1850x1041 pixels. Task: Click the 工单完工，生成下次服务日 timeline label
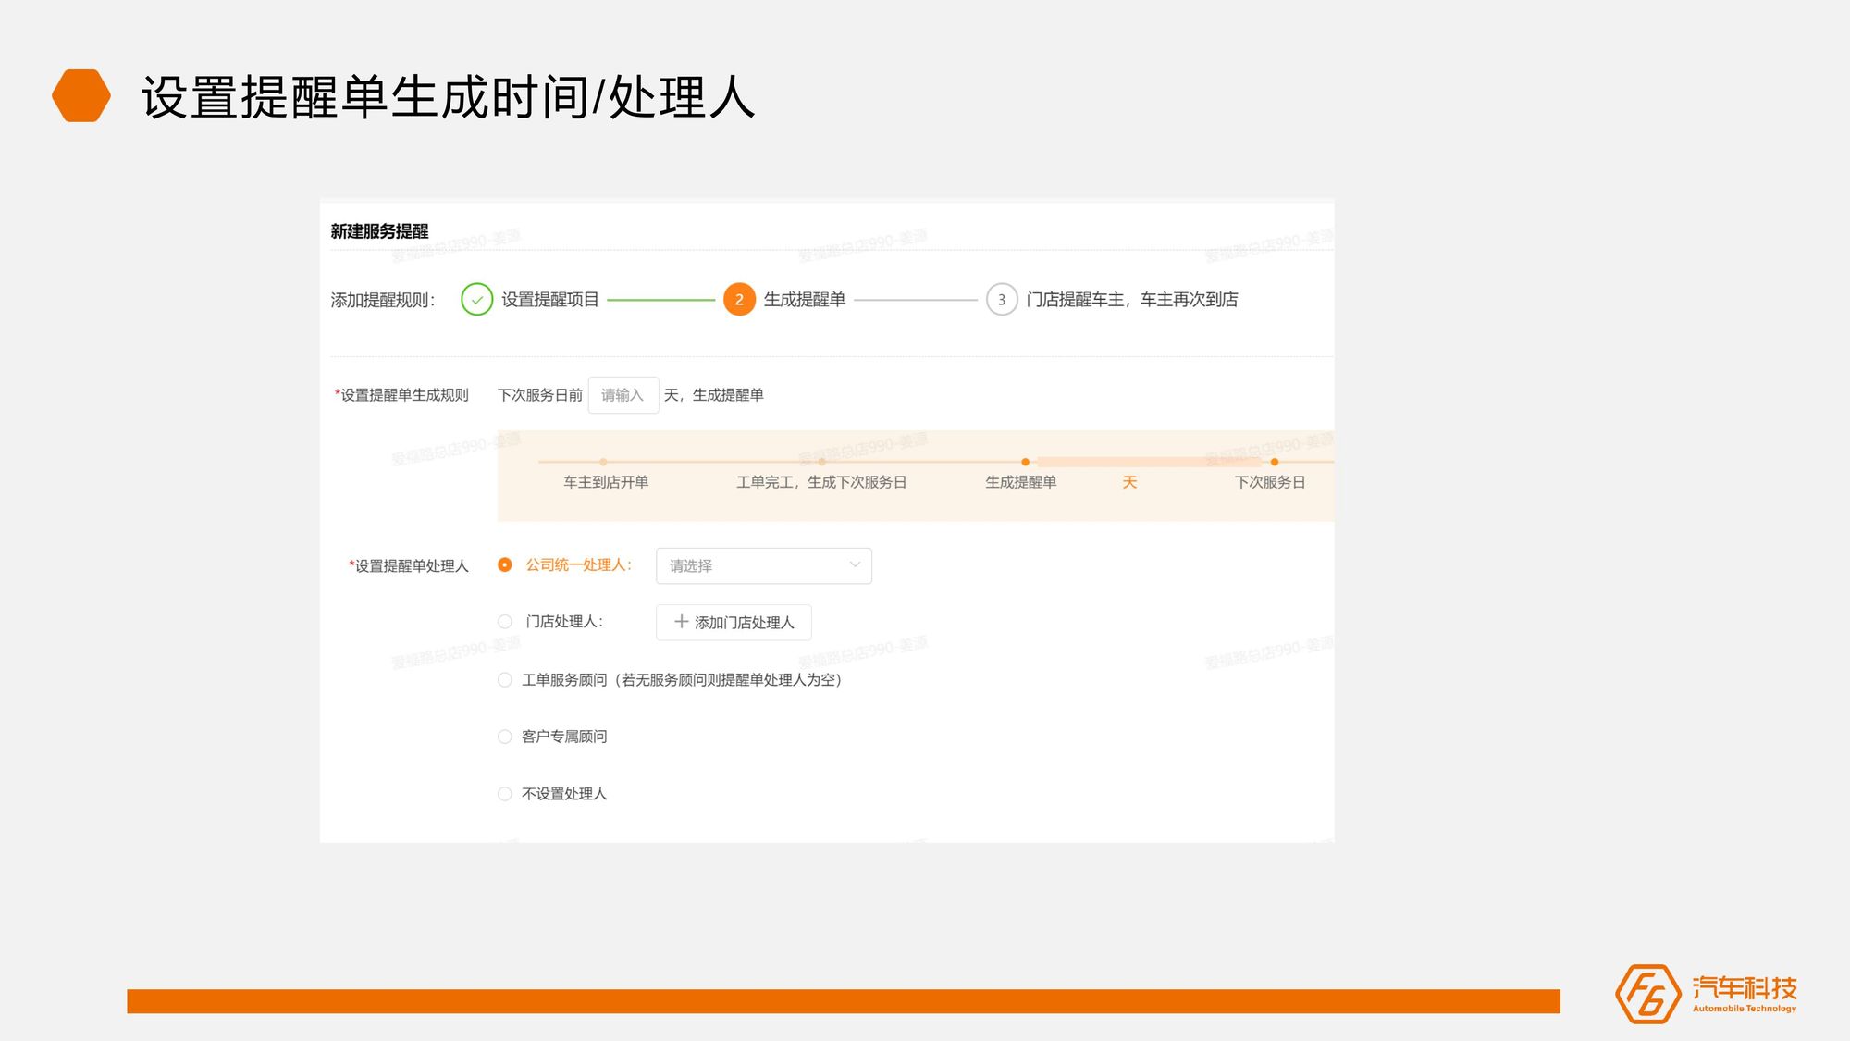coord(821,482)
